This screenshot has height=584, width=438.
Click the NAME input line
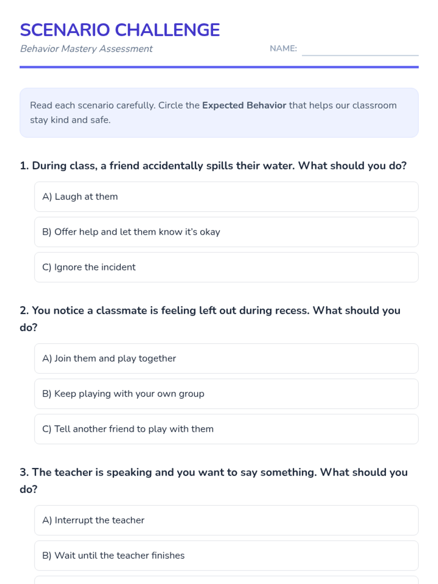[x=360, y=50]
